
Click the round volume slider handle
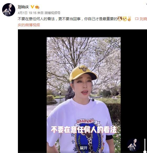tap(145, 151)
